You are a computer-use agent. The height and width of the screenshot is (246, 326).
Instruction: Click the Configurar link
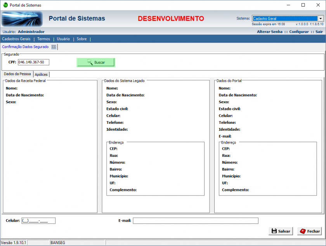[299, 32]
